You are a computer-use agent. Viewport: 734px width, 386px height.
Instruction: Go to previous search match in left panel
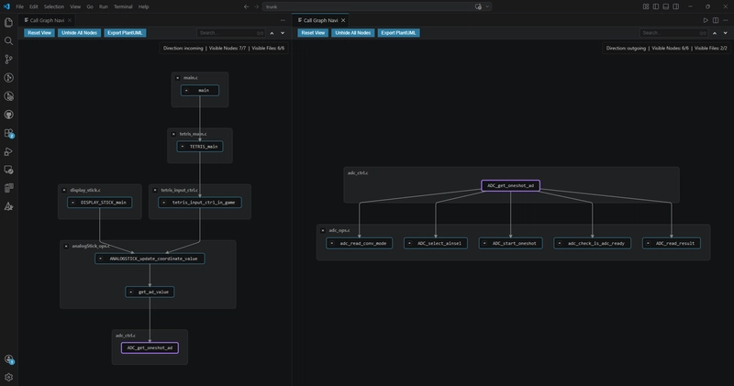pyautogui.click(x=272, y=33)
